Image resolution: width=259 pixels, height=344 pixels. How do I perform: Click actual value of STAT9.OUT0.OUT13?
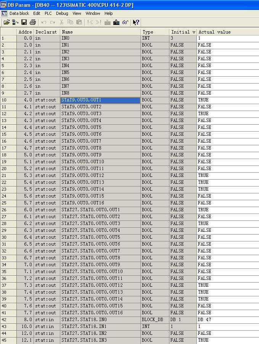coord(228,182)
